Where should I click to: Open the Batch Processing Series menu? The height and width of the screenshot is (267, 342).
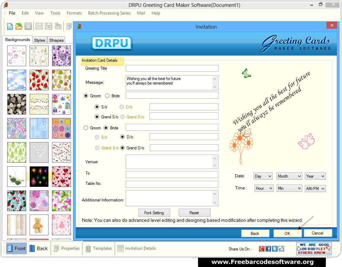[x=109, y=13]
